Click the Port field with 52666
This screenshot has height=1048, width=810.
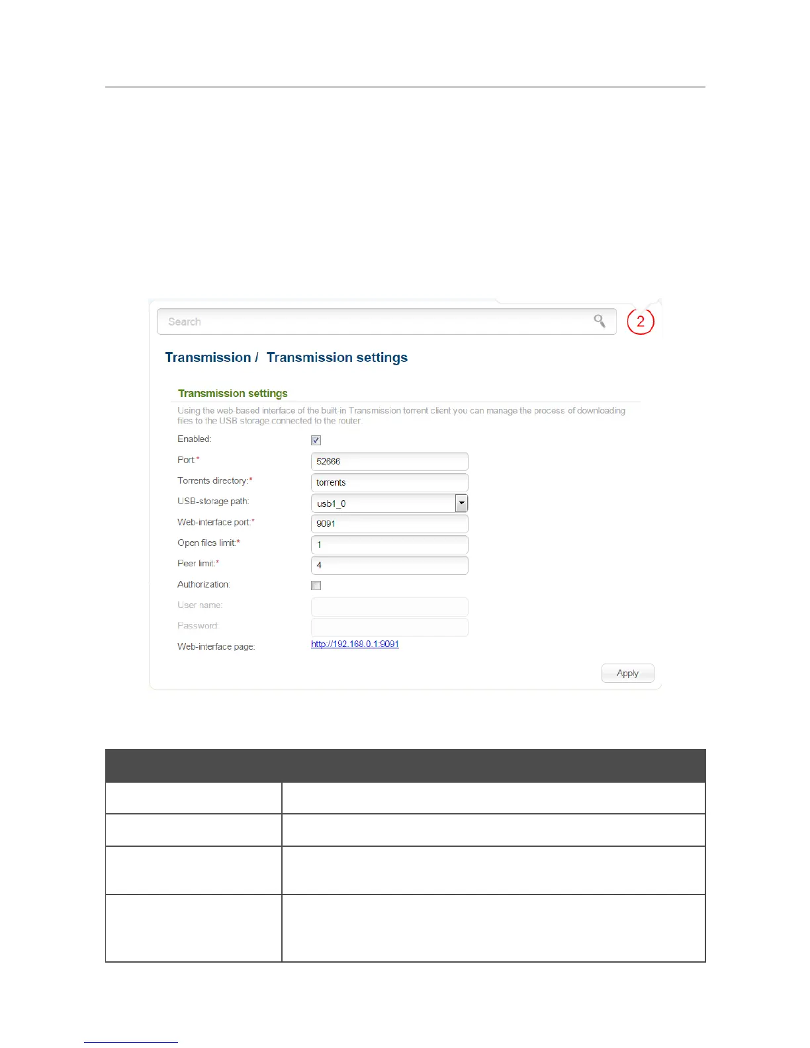click(389, 461)
